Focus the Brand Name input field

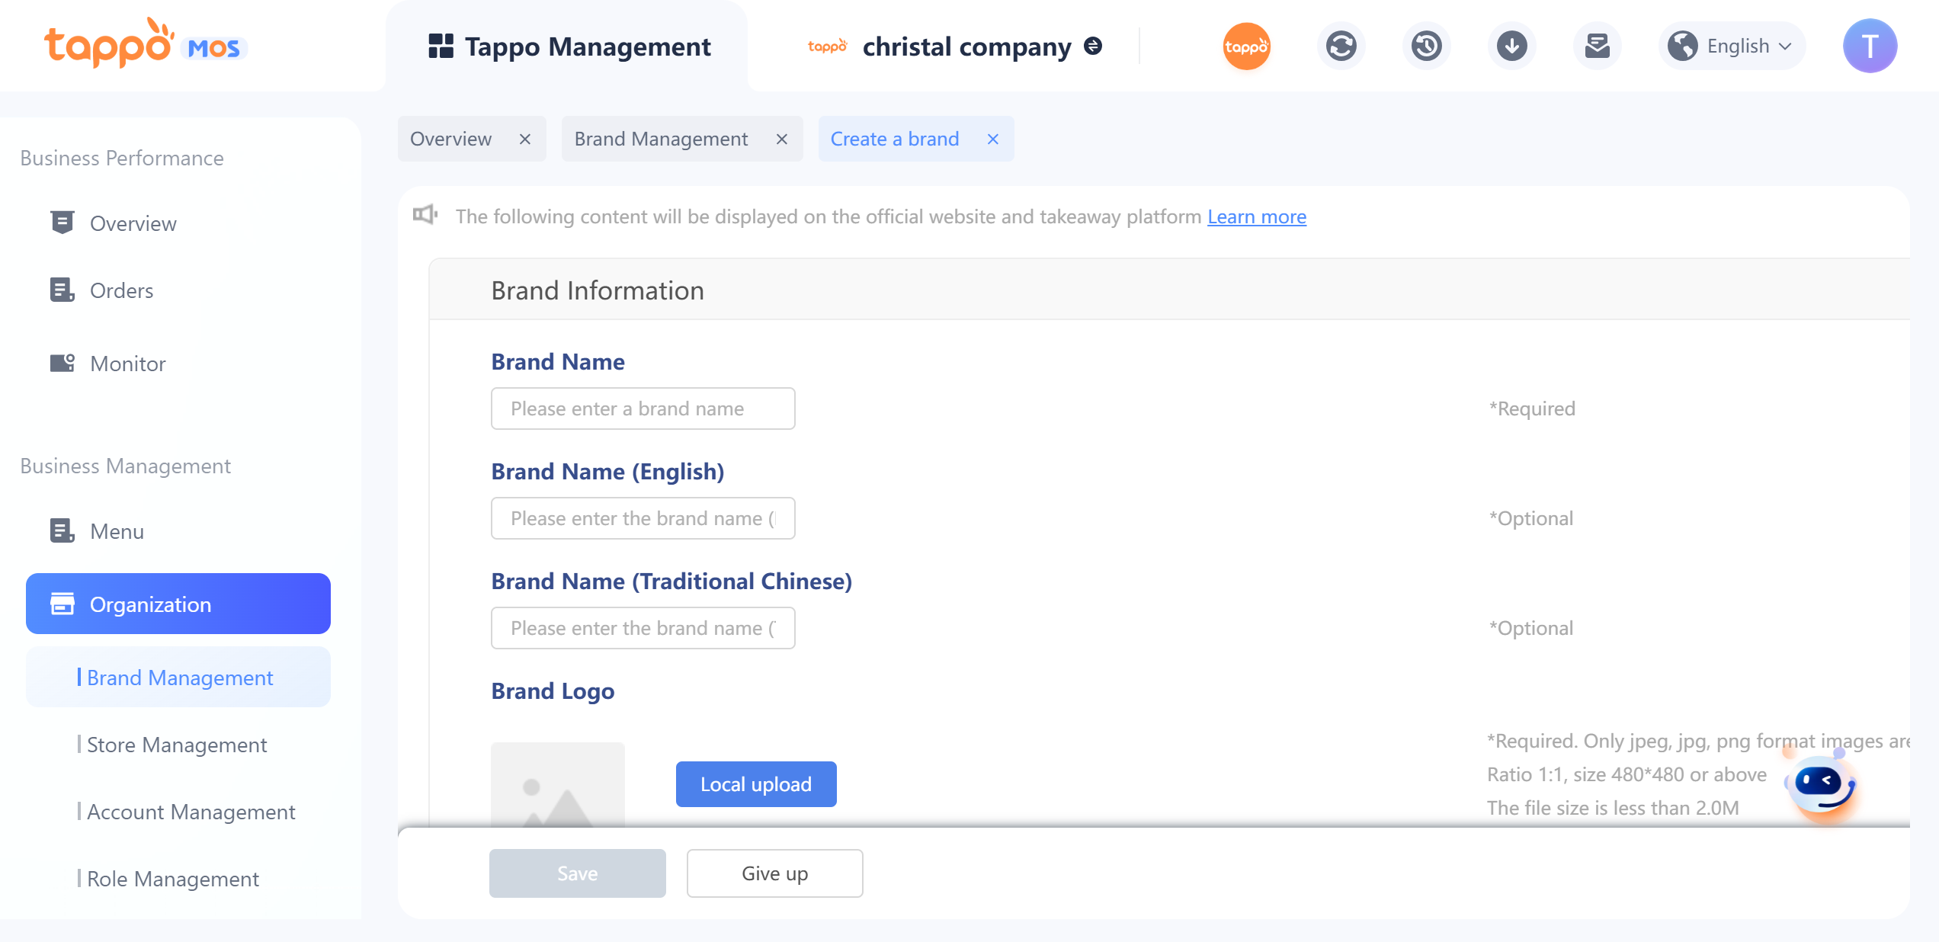[x=643, y=409]
